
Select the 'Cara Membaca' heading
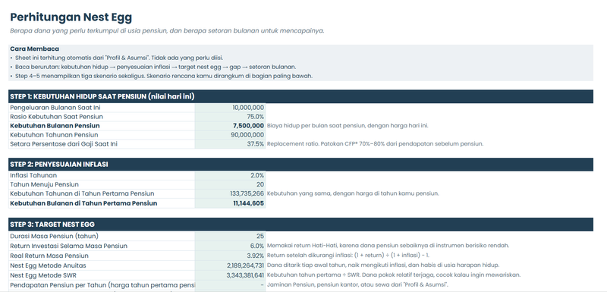tap(34, 49)
